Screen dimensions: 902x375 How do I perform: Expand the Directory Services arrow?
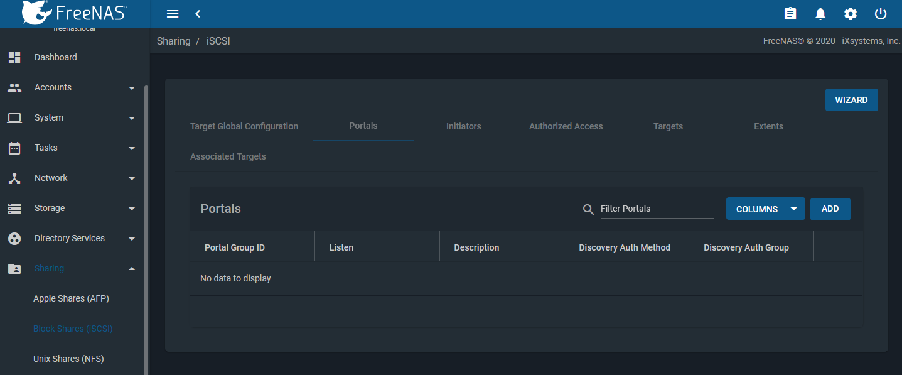coord(132,239)
